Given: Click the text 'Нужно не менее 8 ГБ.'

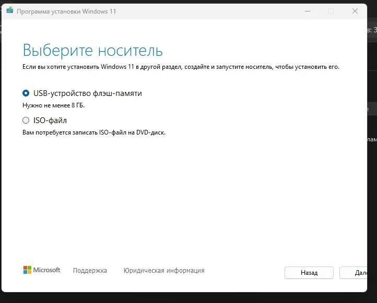Looking at the screenshot, I should pos(54,105).
